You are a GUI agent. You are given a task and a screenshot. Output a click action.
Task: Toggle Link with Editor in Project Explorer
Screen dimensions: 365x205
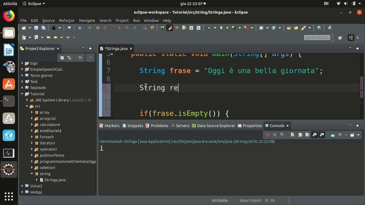(69, 58)
